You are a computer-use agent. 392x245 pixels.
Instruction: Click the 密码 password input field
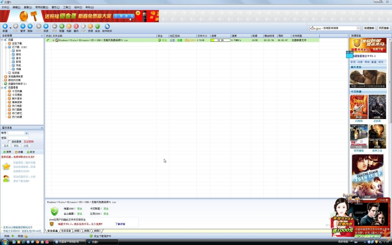click(18, 138)
